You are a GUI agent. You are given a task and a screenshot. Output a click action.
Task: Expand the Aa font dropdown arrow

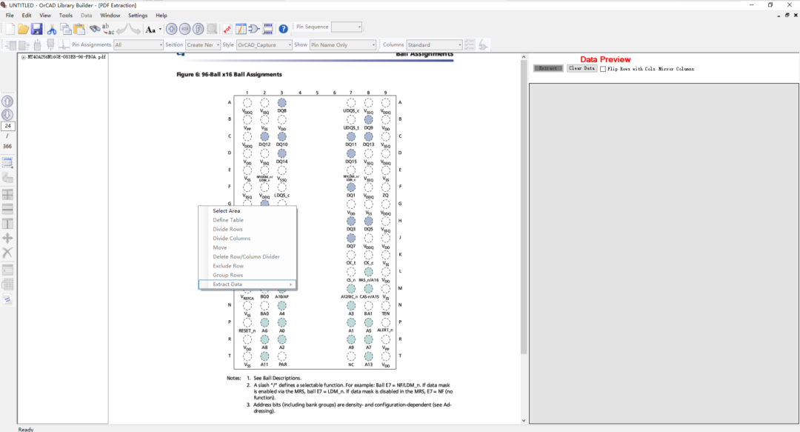coord(160,30)
